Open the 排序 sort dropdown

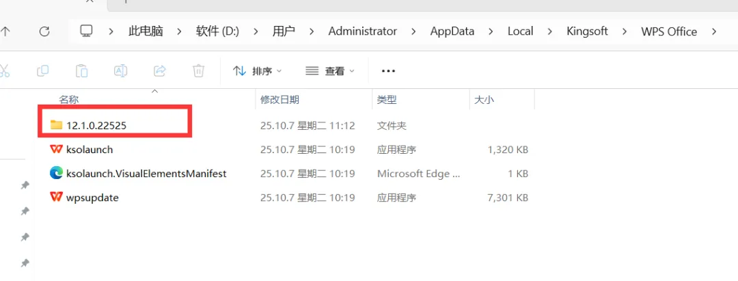pos(257,71)
